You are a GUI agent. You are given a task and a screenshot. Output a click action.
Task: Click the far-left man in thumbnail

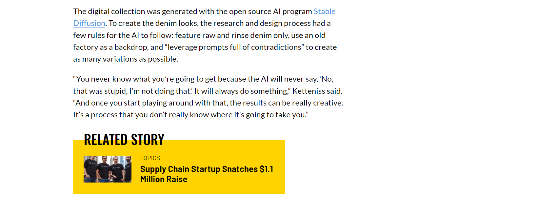pos(89,169)
